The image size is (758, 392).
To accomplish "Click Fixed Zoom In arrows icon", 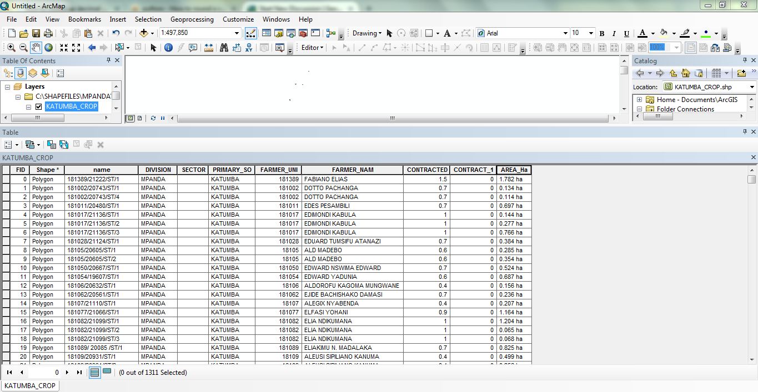I will coord(64,48).
